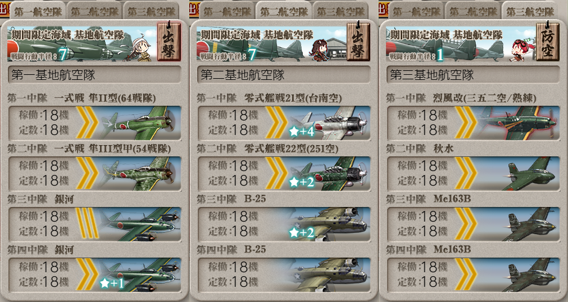The image size is (568, 302).
Task: Click the third squadron Me163B plane icon
Action: pos(531,224)
